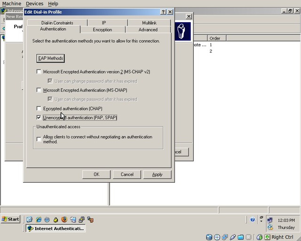The width and height of the screenshot is (301, 241).
Task: Open the Devices menu in VirtualBox
Action: point(34,3)
